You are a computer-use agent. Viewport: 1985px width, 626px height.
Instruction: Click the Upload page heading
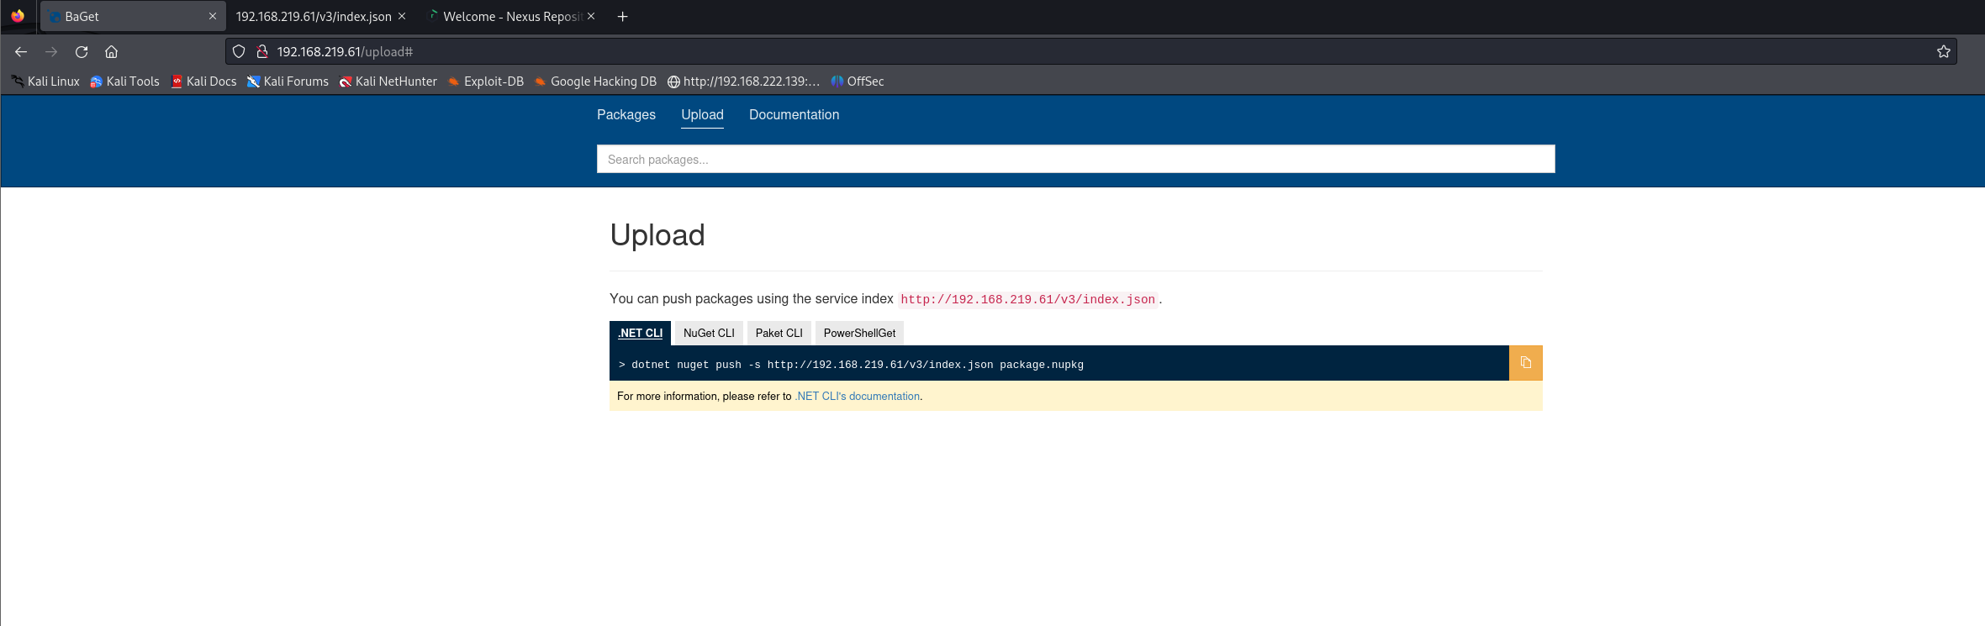657,234
